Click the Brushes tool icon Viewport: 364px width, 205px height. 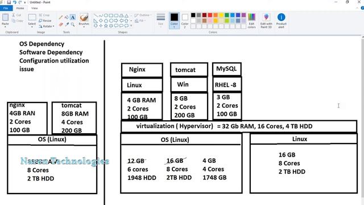[x=84, y=17]
